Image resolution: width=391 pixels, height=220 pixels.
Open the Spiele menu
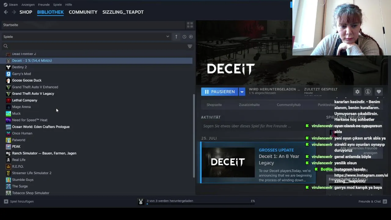coord(57,5)
